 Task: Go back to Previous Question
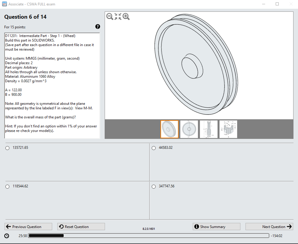coord(28,227)
